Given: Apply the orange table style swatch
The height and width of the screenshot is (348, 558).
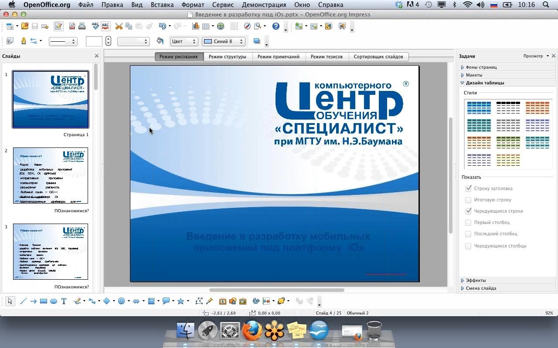Looking at the screenshot, I should 537,107.
